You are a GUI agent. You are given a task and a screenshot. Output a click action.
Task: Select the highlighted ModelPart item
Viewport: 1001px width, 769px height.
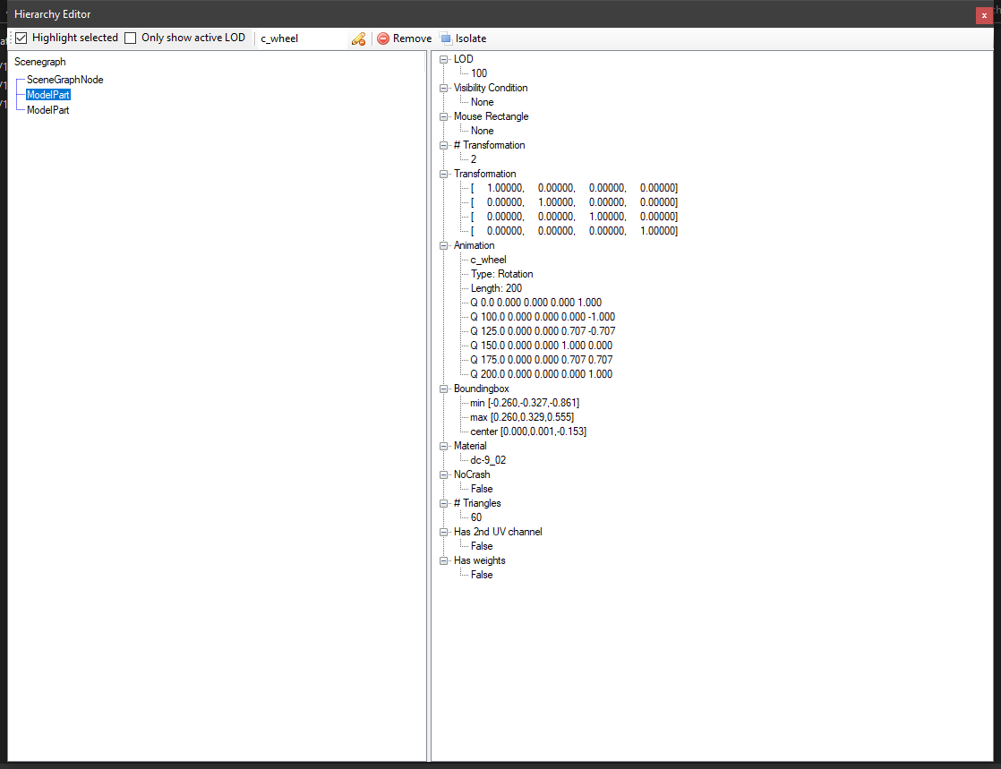coord(48,95)
